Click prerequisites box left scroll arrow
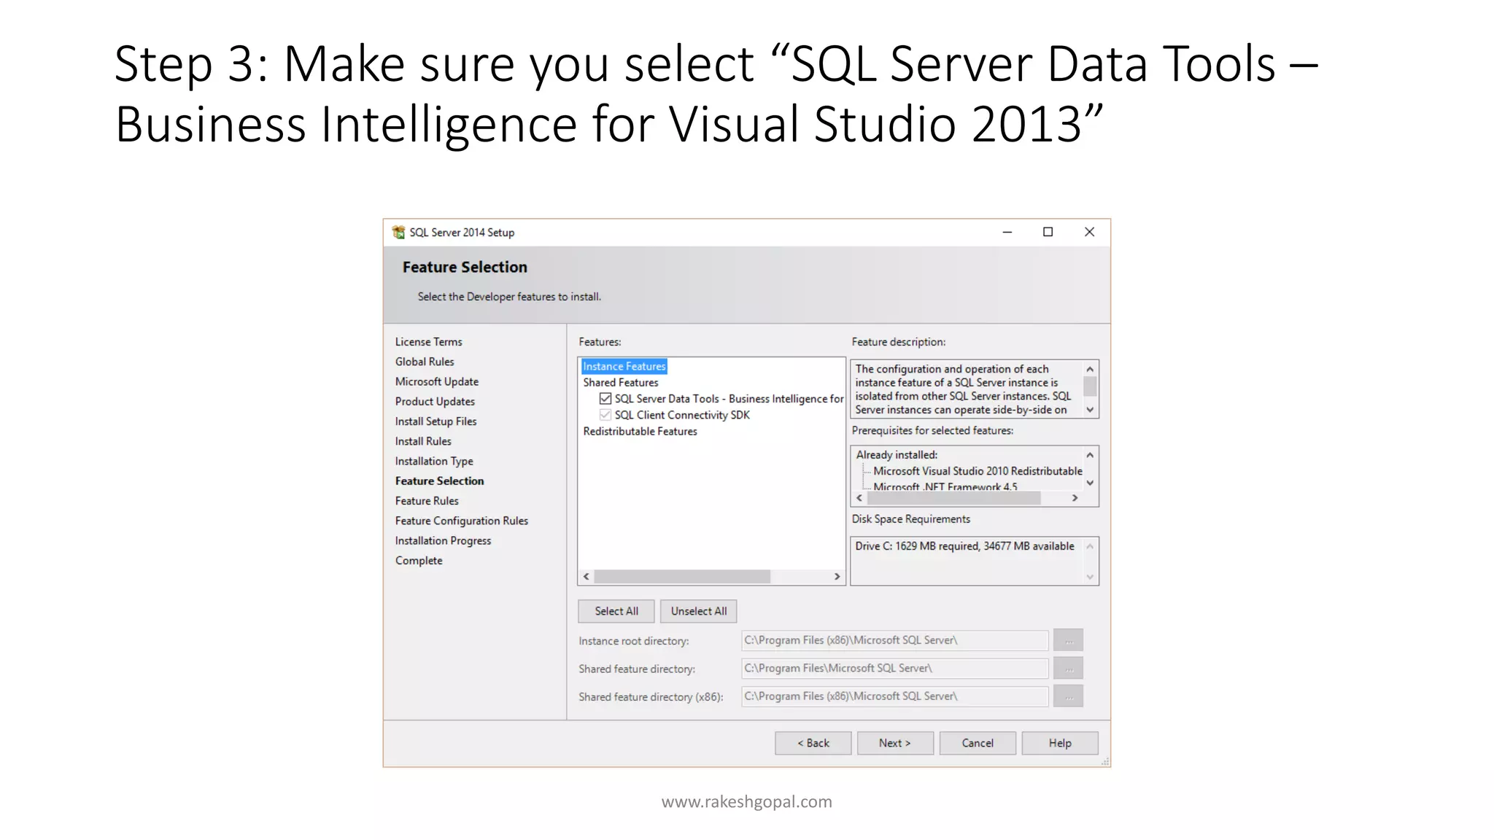 point(859,498)
